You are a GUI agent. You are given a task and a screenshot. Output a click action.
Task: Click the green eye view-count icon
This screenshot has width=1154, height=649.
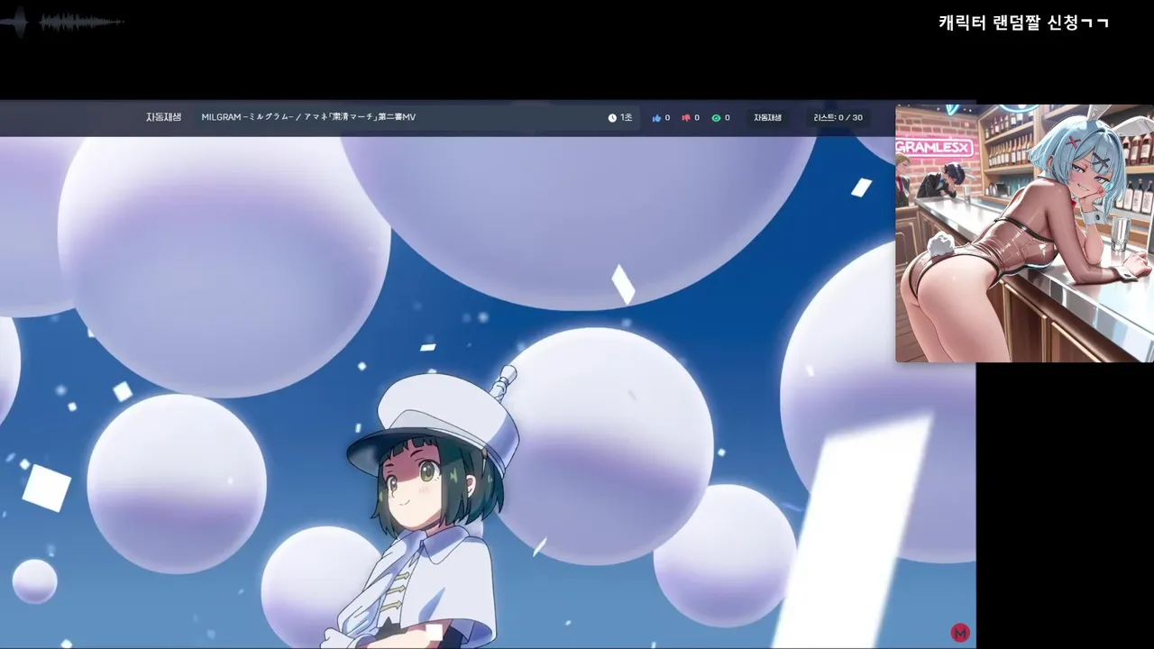716,118
